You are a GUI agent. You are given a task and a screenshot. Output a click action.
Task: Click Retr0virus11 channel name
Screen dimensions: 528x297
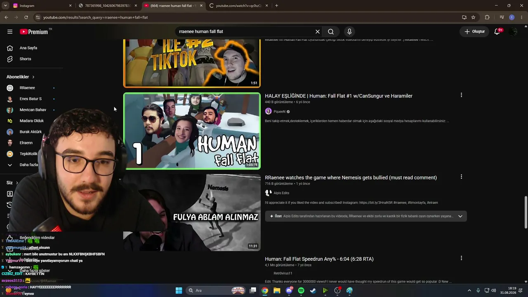[x=283, y=273]
